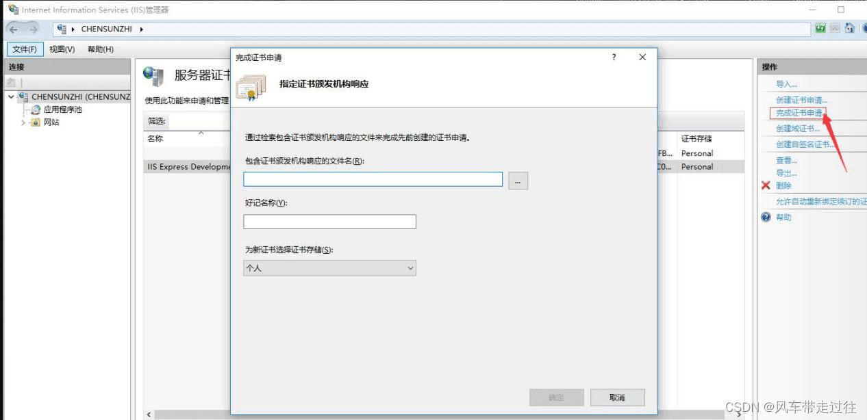Close the Complete Certificate Request dialog
867x420 pixels.
[642, 57]
